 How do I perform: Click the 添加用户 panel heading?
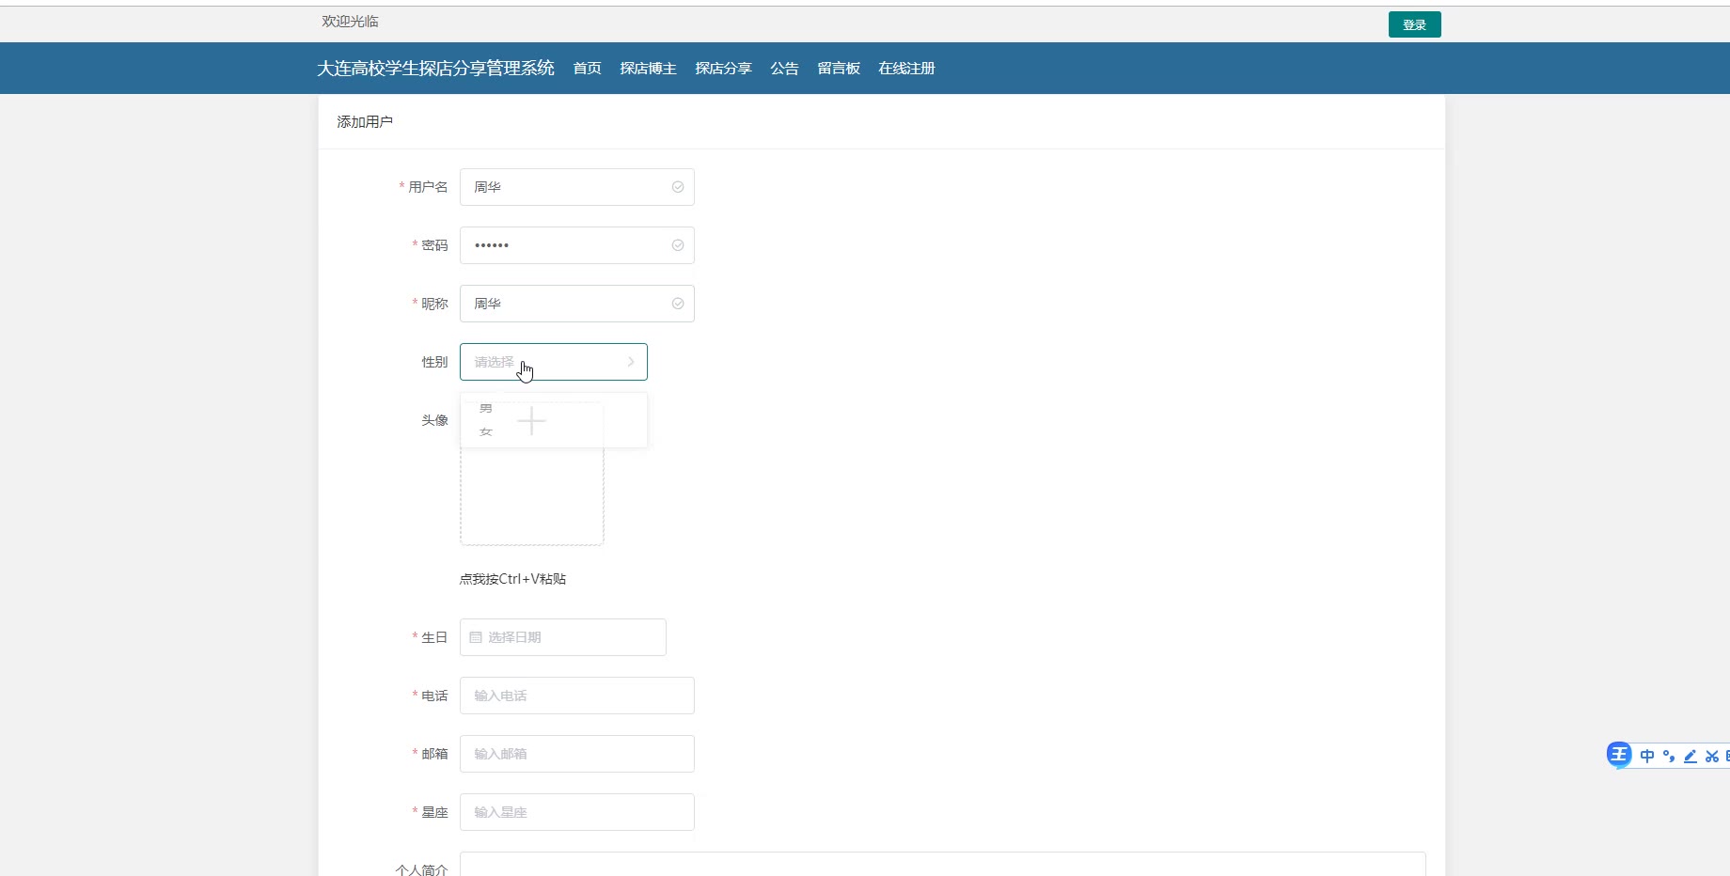point(365,122)
